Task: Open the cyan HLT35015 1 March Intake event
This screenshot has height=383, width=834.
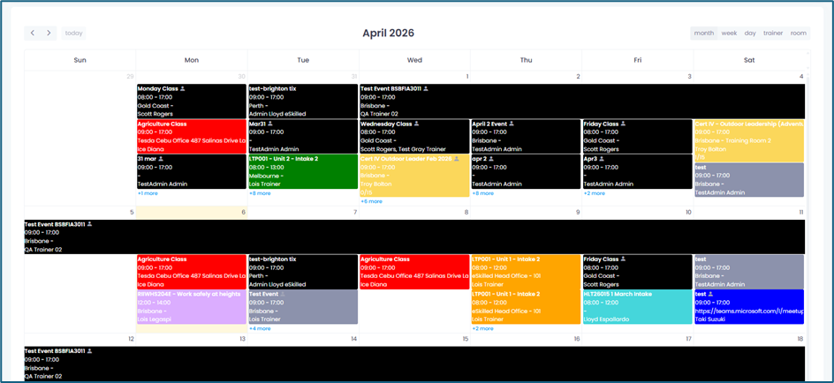Action: [x=637, y=306]
